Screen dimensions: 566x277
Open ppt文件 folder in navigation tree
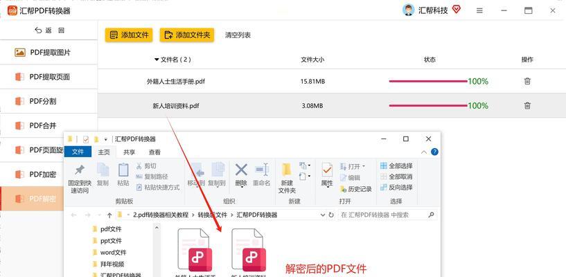click(x=111, y=240)
